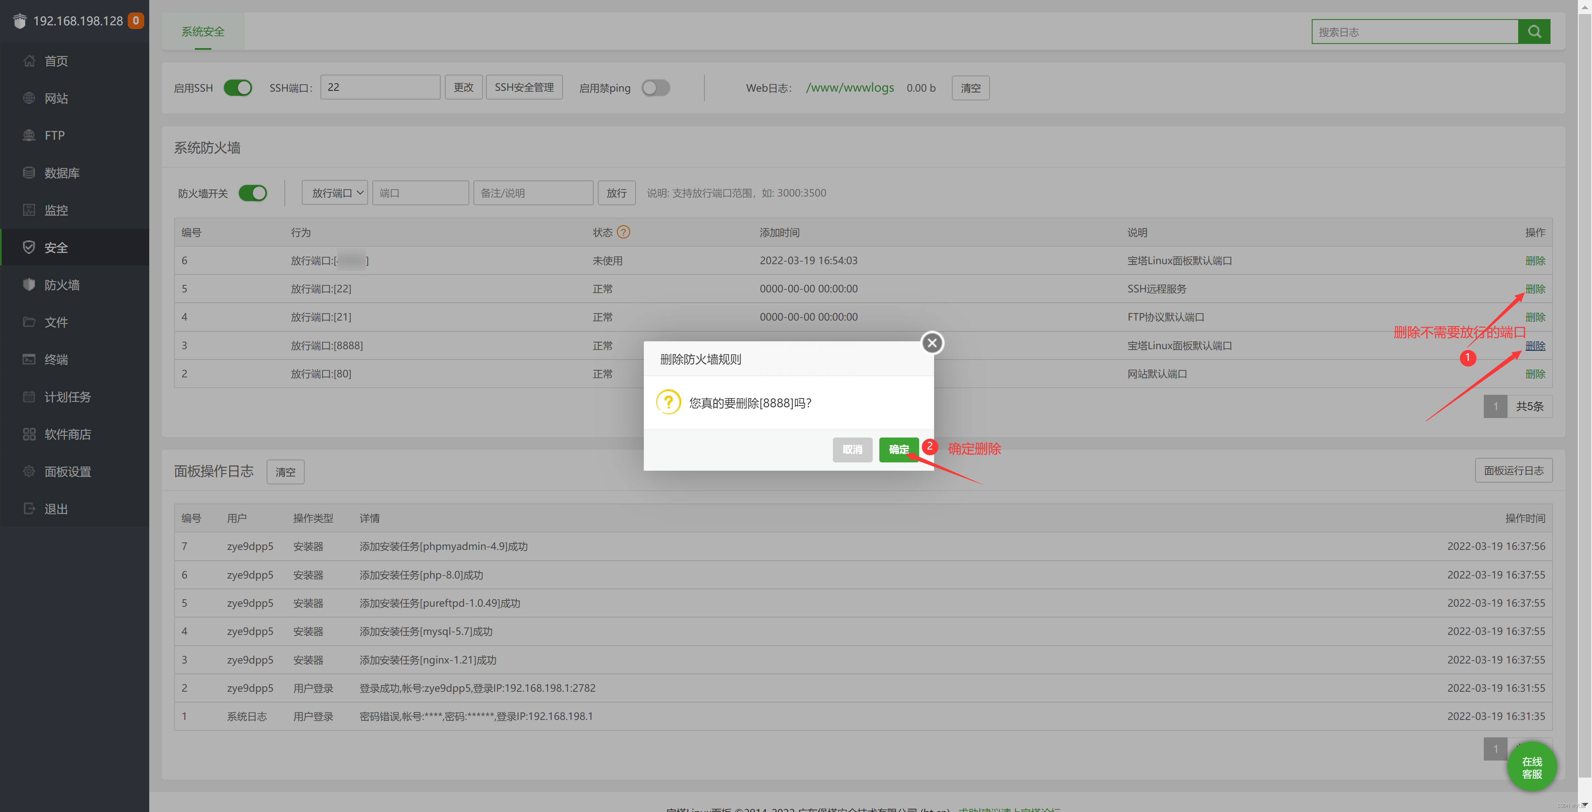The width and height of the screenshot is (1592, 812).
Task: Select the 安全 shield sidebar icon
Action: [29, 247]
